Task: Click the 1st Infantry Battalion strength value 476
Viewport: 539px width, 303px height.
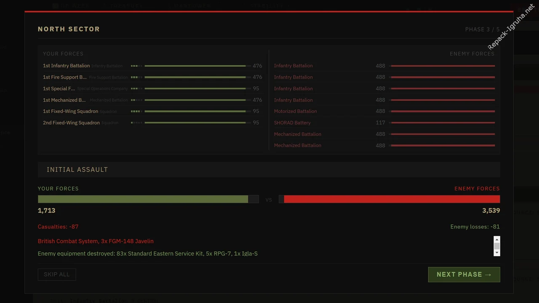Action: (257, 66)
